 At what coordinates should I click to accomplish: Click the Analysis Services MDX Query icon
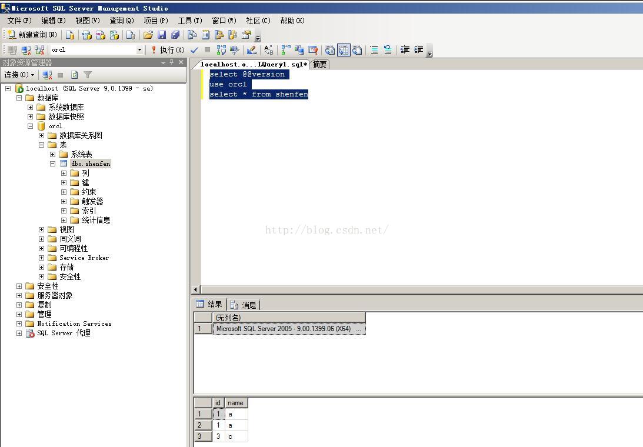pyautogui.click(x=86, y=35)
